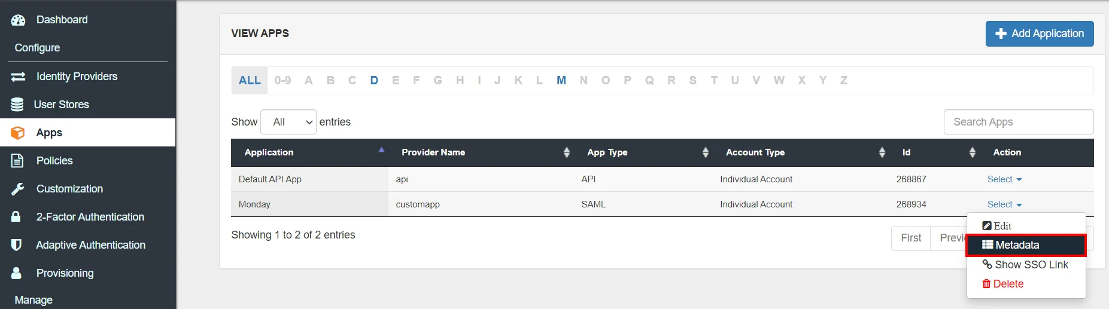1109x309 pixels.
Task: Click the Monday application cell
Action: click(x=309, y=204)
